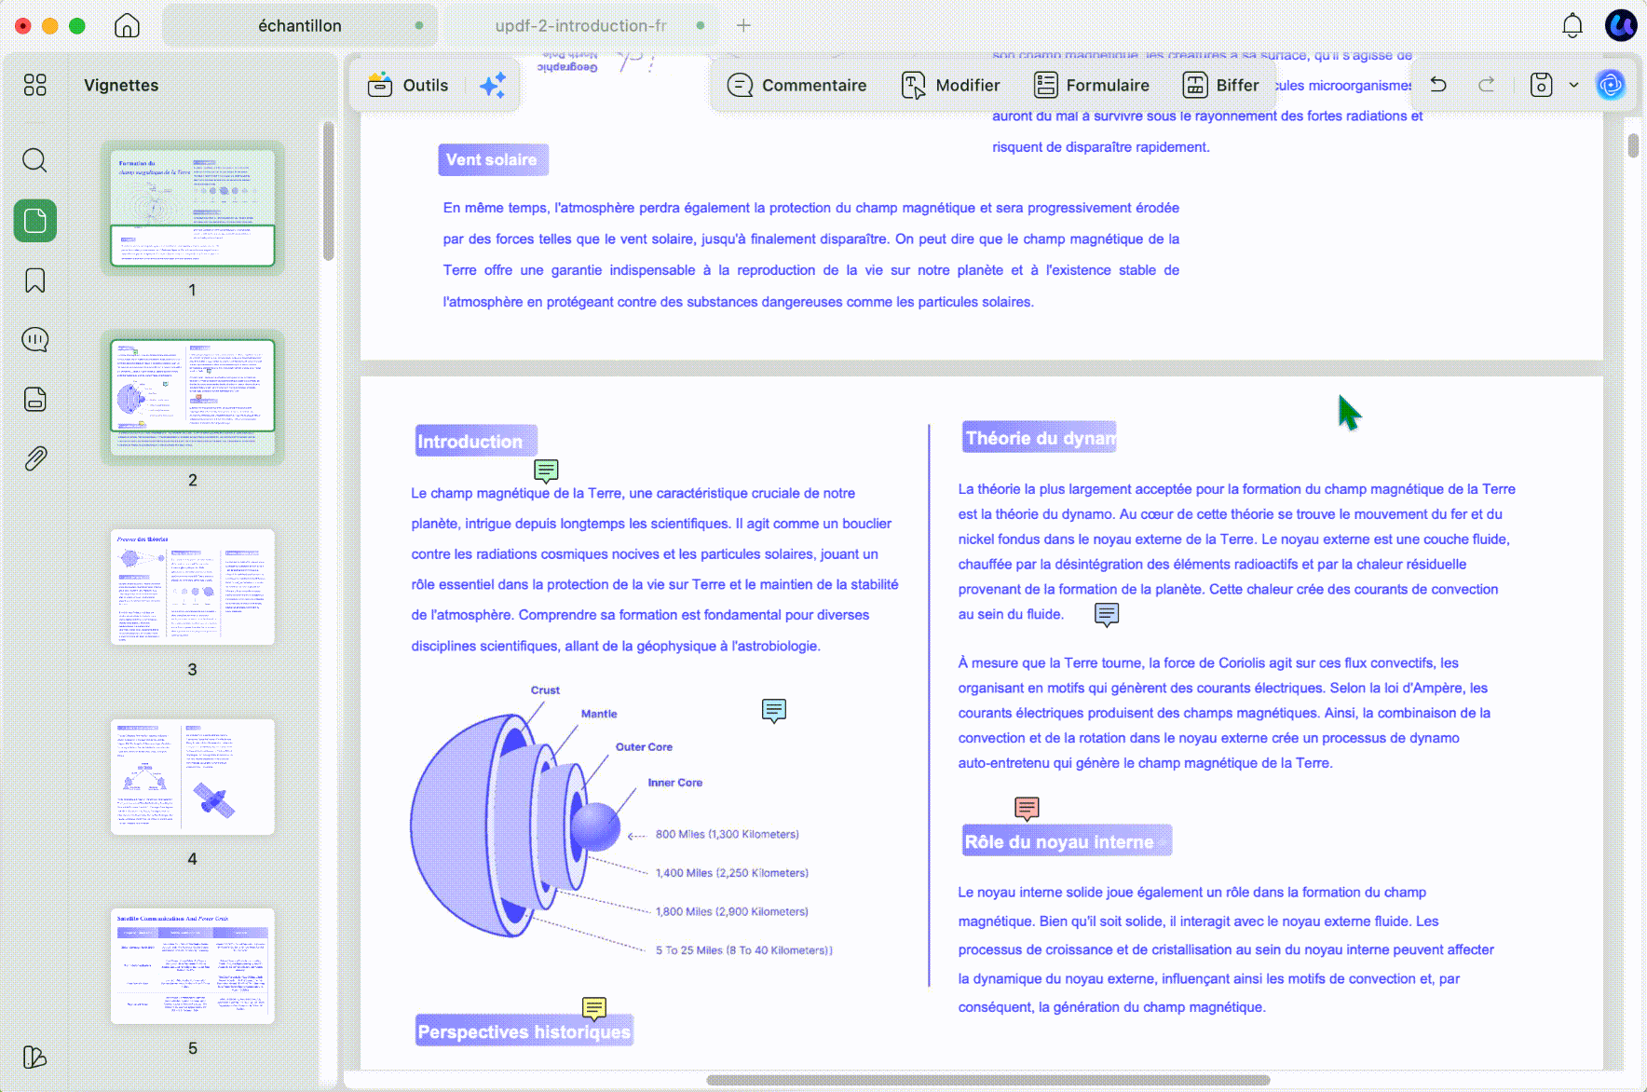This screenshot has height=1092, width=1647.
Task: Switch to the échantillon tab
Action: pyautogui.click(x=300, y=26)
